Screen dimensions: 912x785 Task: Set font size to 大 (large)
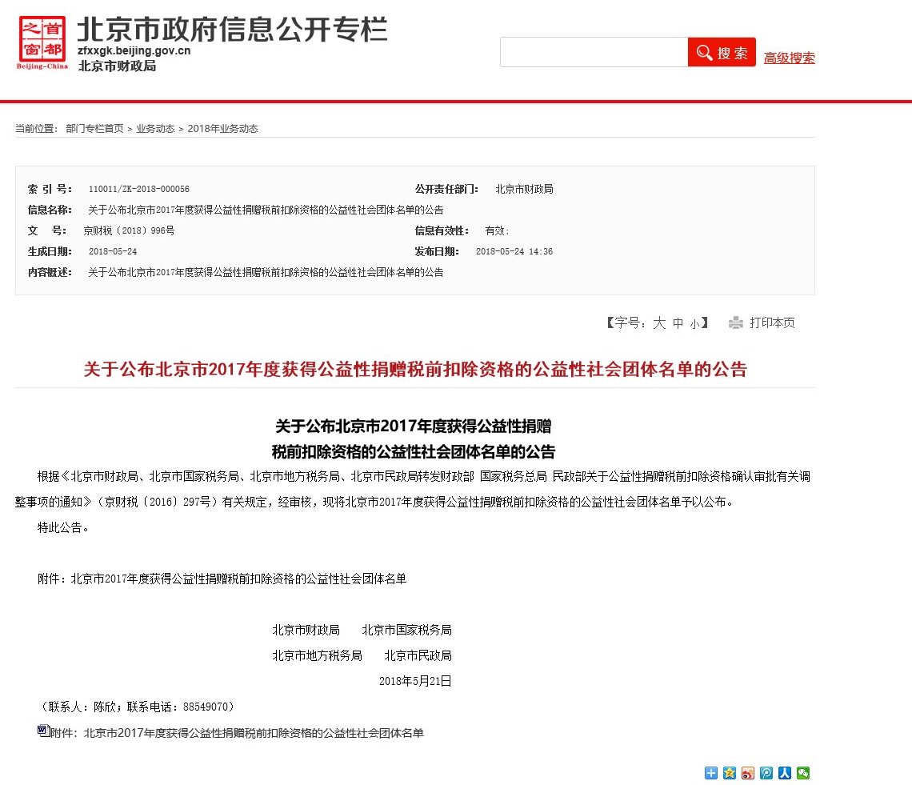pos(659,323)
